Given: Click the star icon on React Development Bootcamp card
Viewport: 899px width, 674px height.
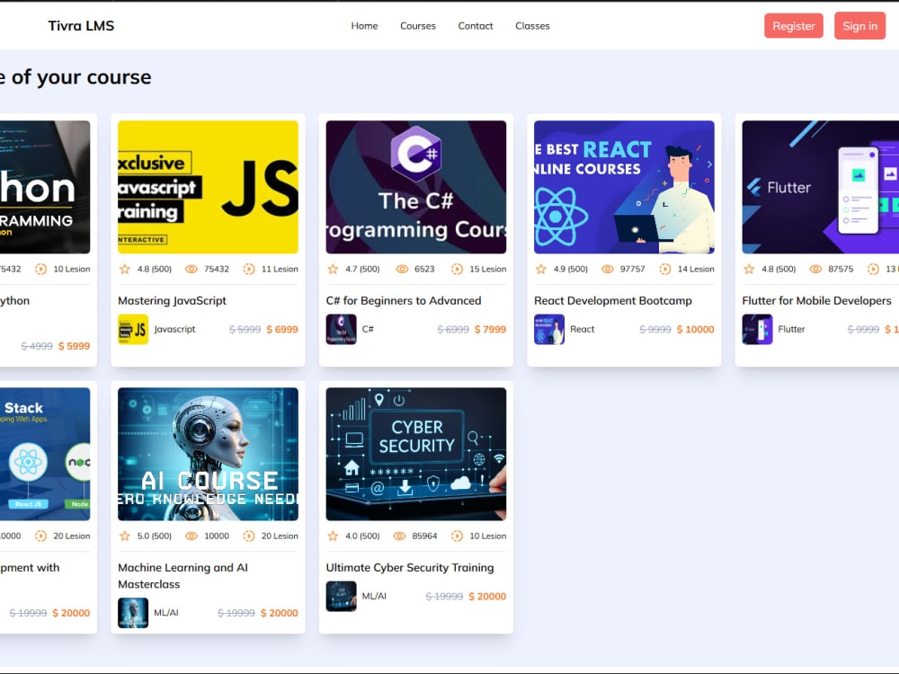Looking at the screenshot, I should (540, 269).
